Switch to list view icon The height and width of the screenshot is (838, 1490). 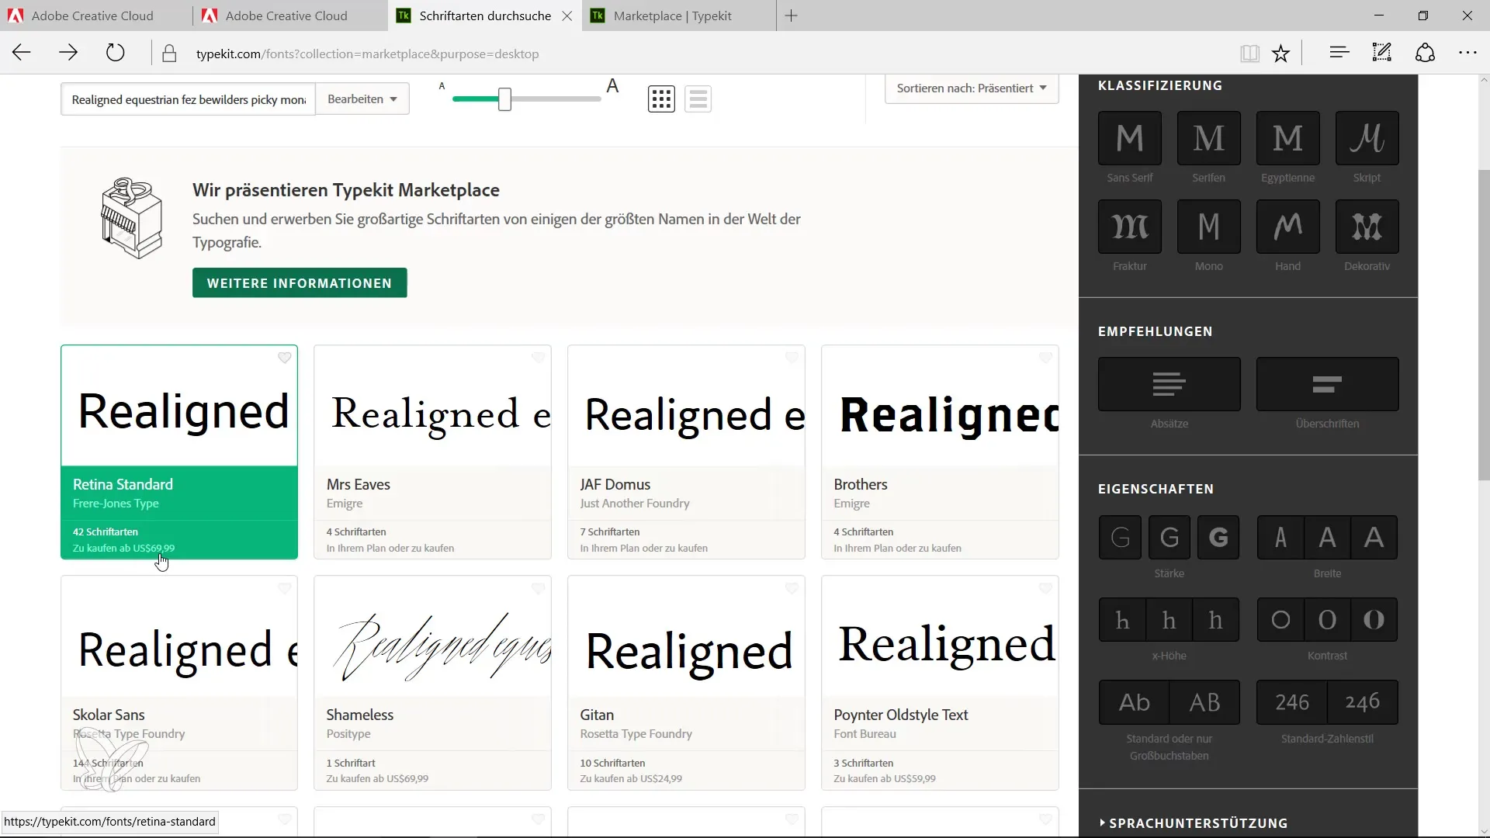pos(698,99)
